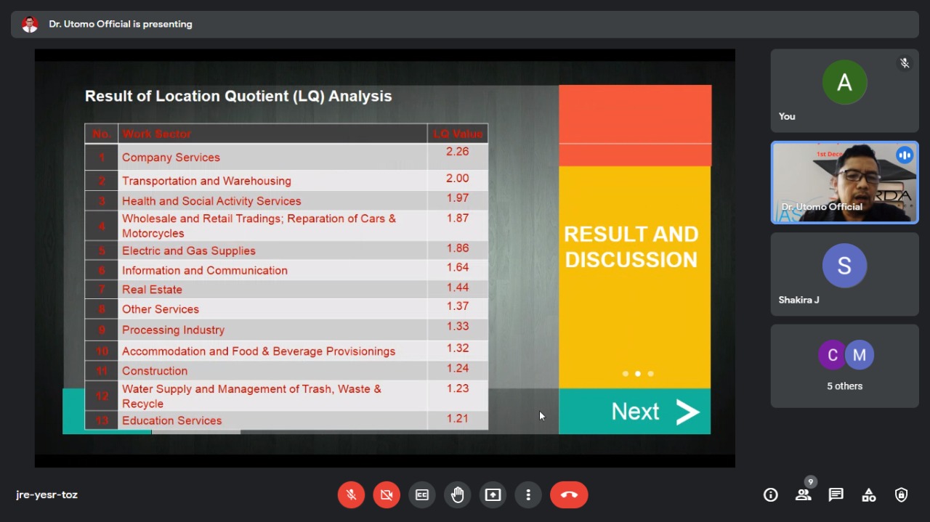
Task: Raise your hand
Action: [x=458, y=495]
